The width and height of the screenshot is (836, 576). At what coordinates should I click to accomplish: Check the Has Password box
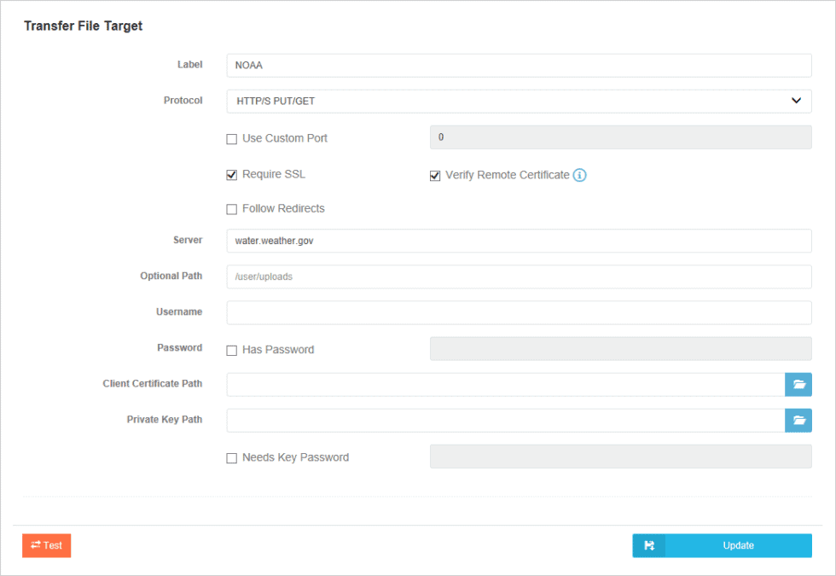click(x=231, y=349)
